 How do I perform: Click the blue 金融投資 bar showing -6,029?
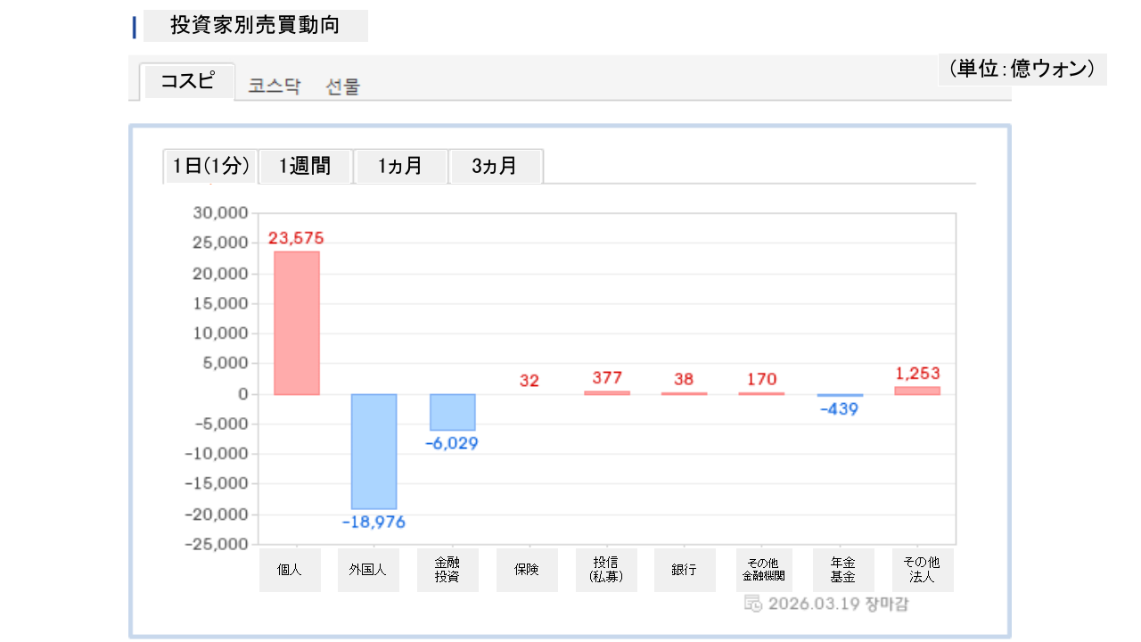[x=453, y=412]
